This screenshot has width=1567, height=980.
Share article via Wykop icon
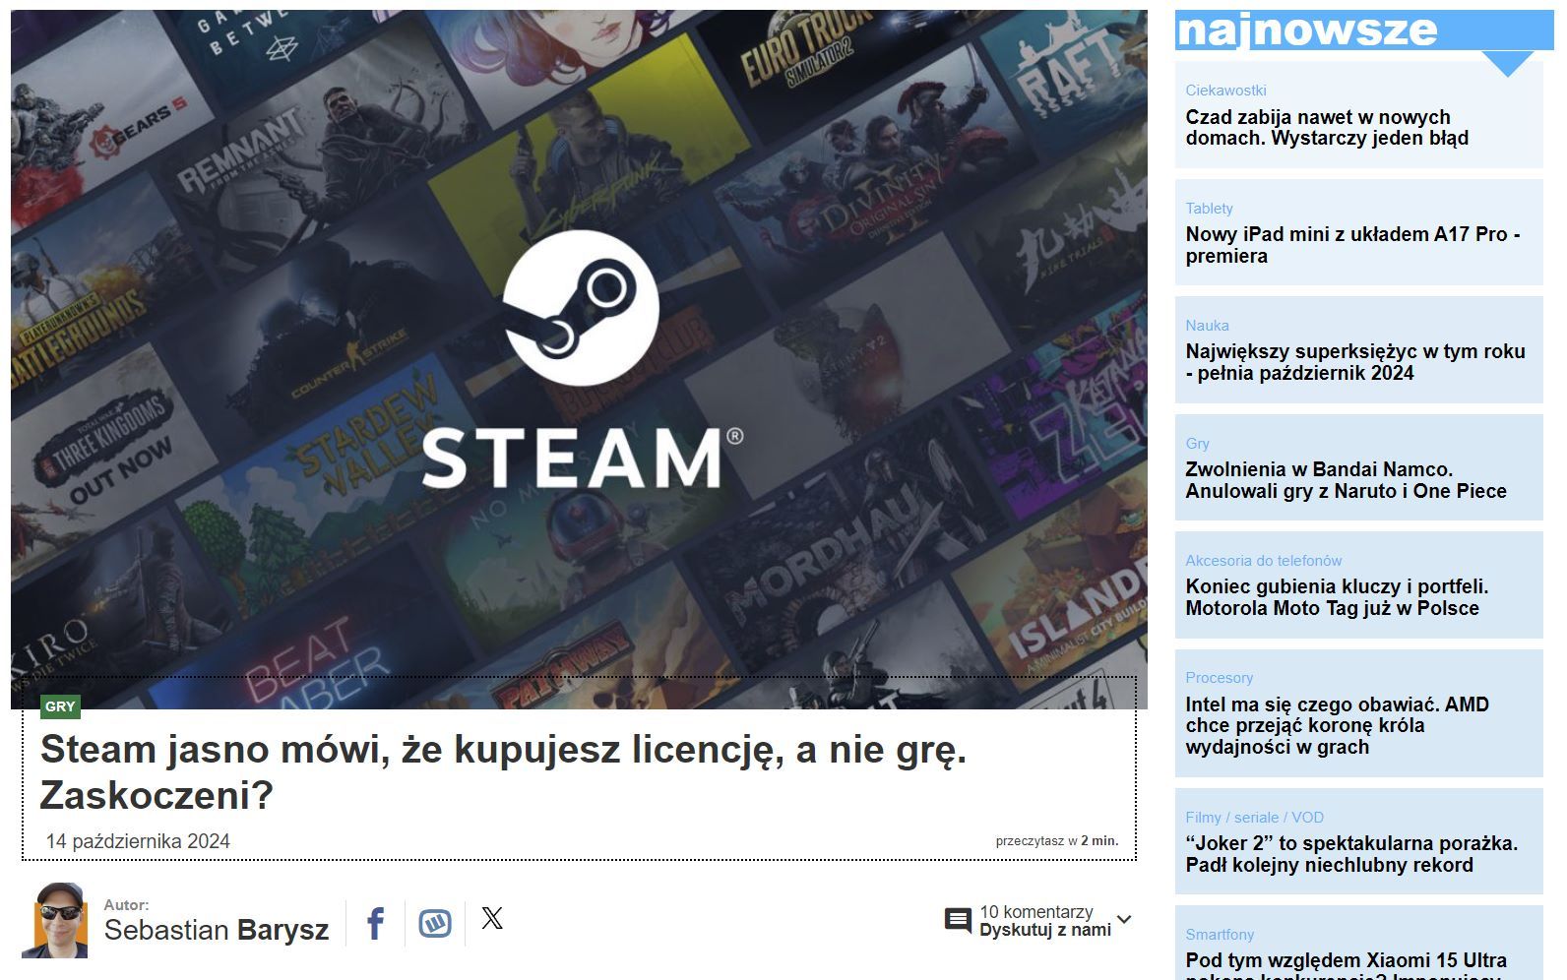(435, 923)
